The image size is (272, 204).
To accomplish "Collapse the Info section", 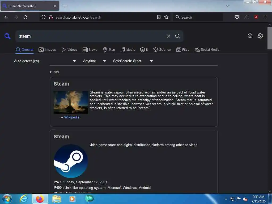I will 54,72.
